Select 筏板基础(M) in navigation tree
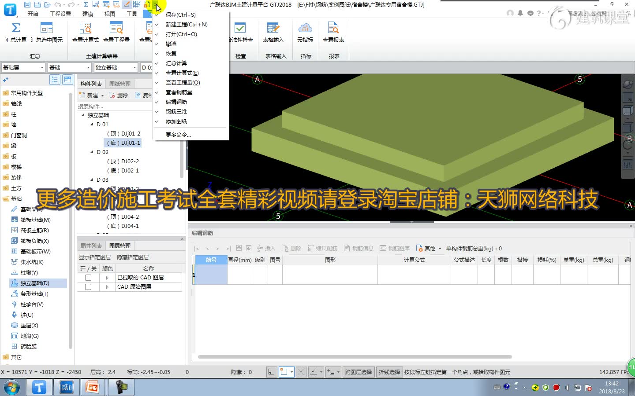This screenshot has width=635, height=396. [35, 220]
